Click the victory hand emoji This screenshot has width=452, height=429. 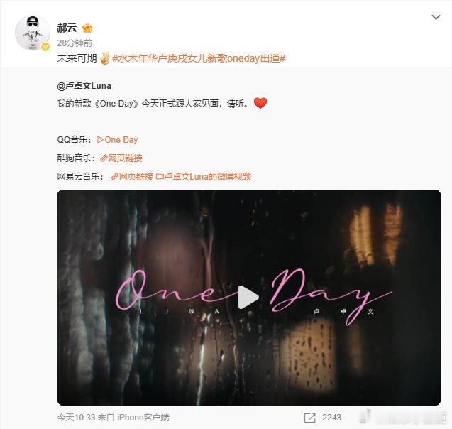(x=104, y=58)
